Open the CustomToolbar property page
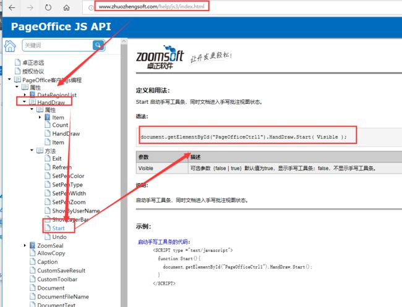 (x=57, y=279)
